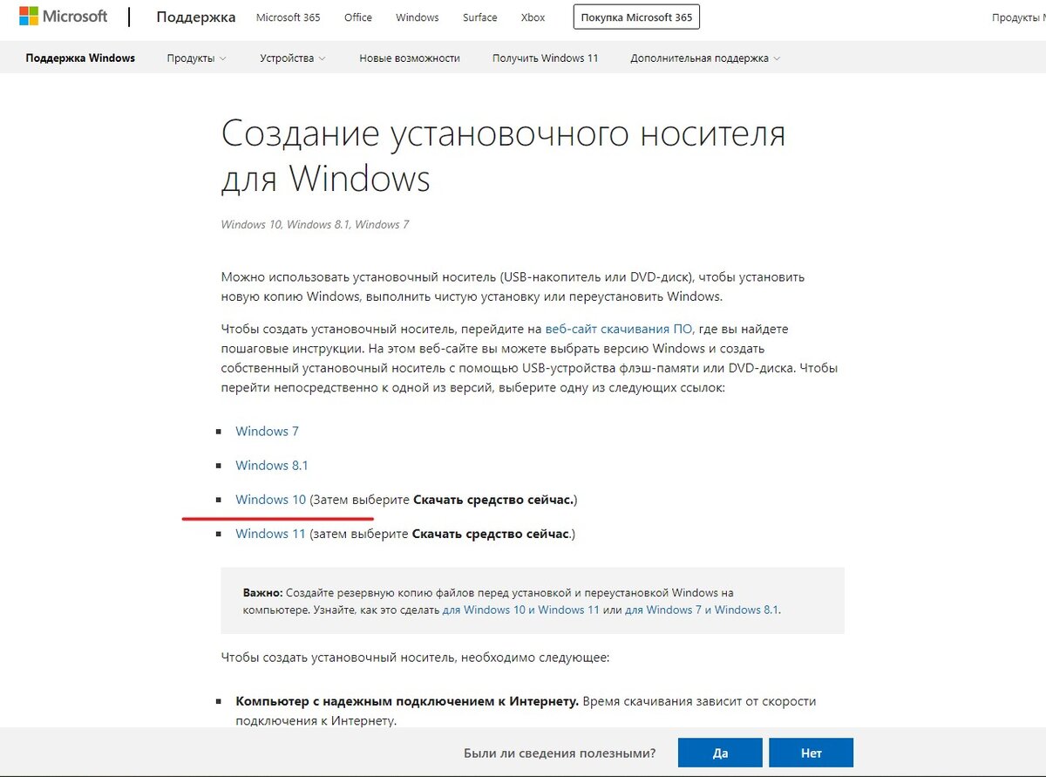Open the Windows 8.1 download link

(272, 466)
